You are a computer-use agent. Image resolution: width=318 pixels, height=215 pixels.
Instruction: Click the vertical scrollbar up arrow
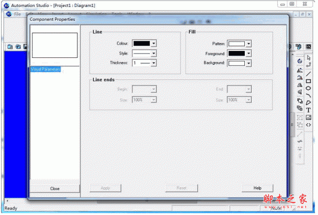pos(293,54)
